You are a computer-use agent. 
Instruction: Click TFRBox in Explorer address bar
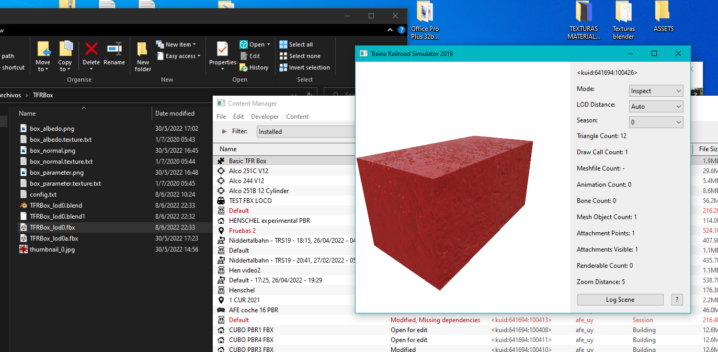43,95
